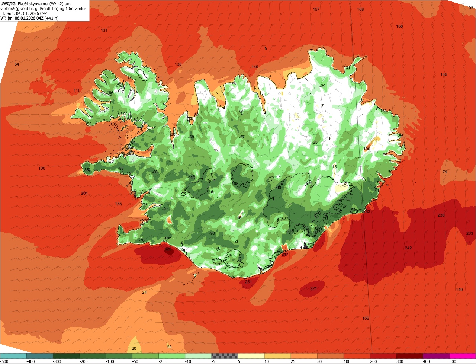
Task: Click the value -115 on the glacier
Action: coord(290,231)
